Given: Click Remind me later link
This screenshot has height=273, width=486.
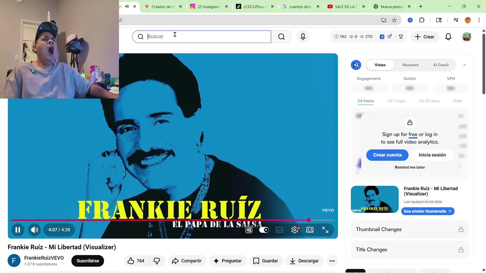Looking at the screenshot, I should click(x=410, y=167).
